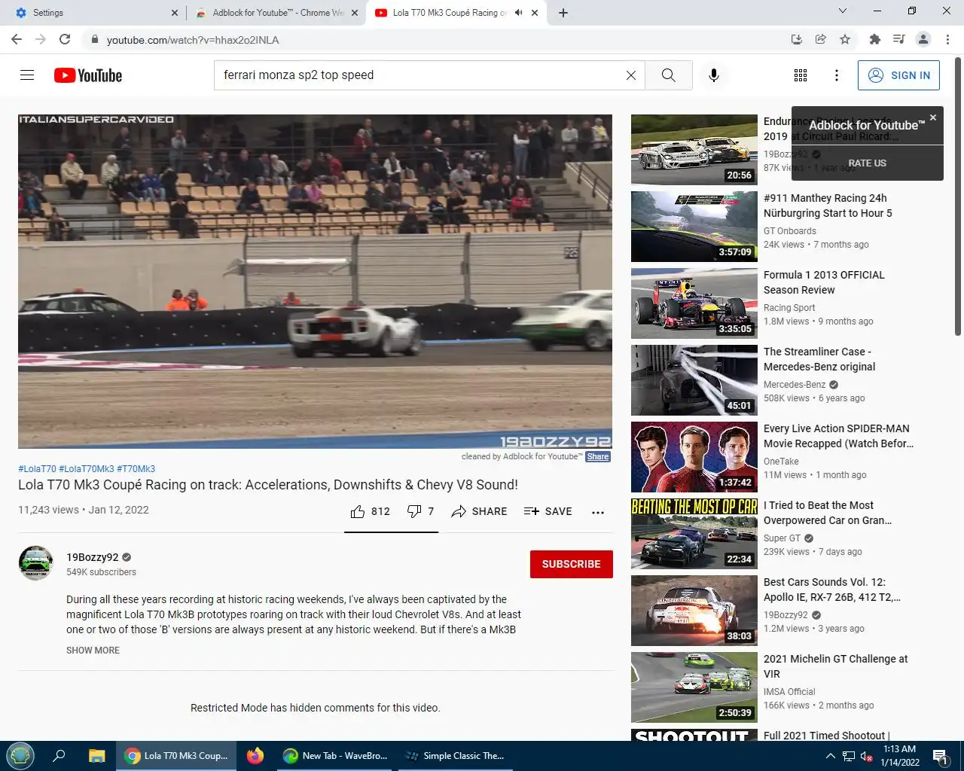Open the YouTube guide hamburger menu
This screenshot has height=771, width=964.
27,75
